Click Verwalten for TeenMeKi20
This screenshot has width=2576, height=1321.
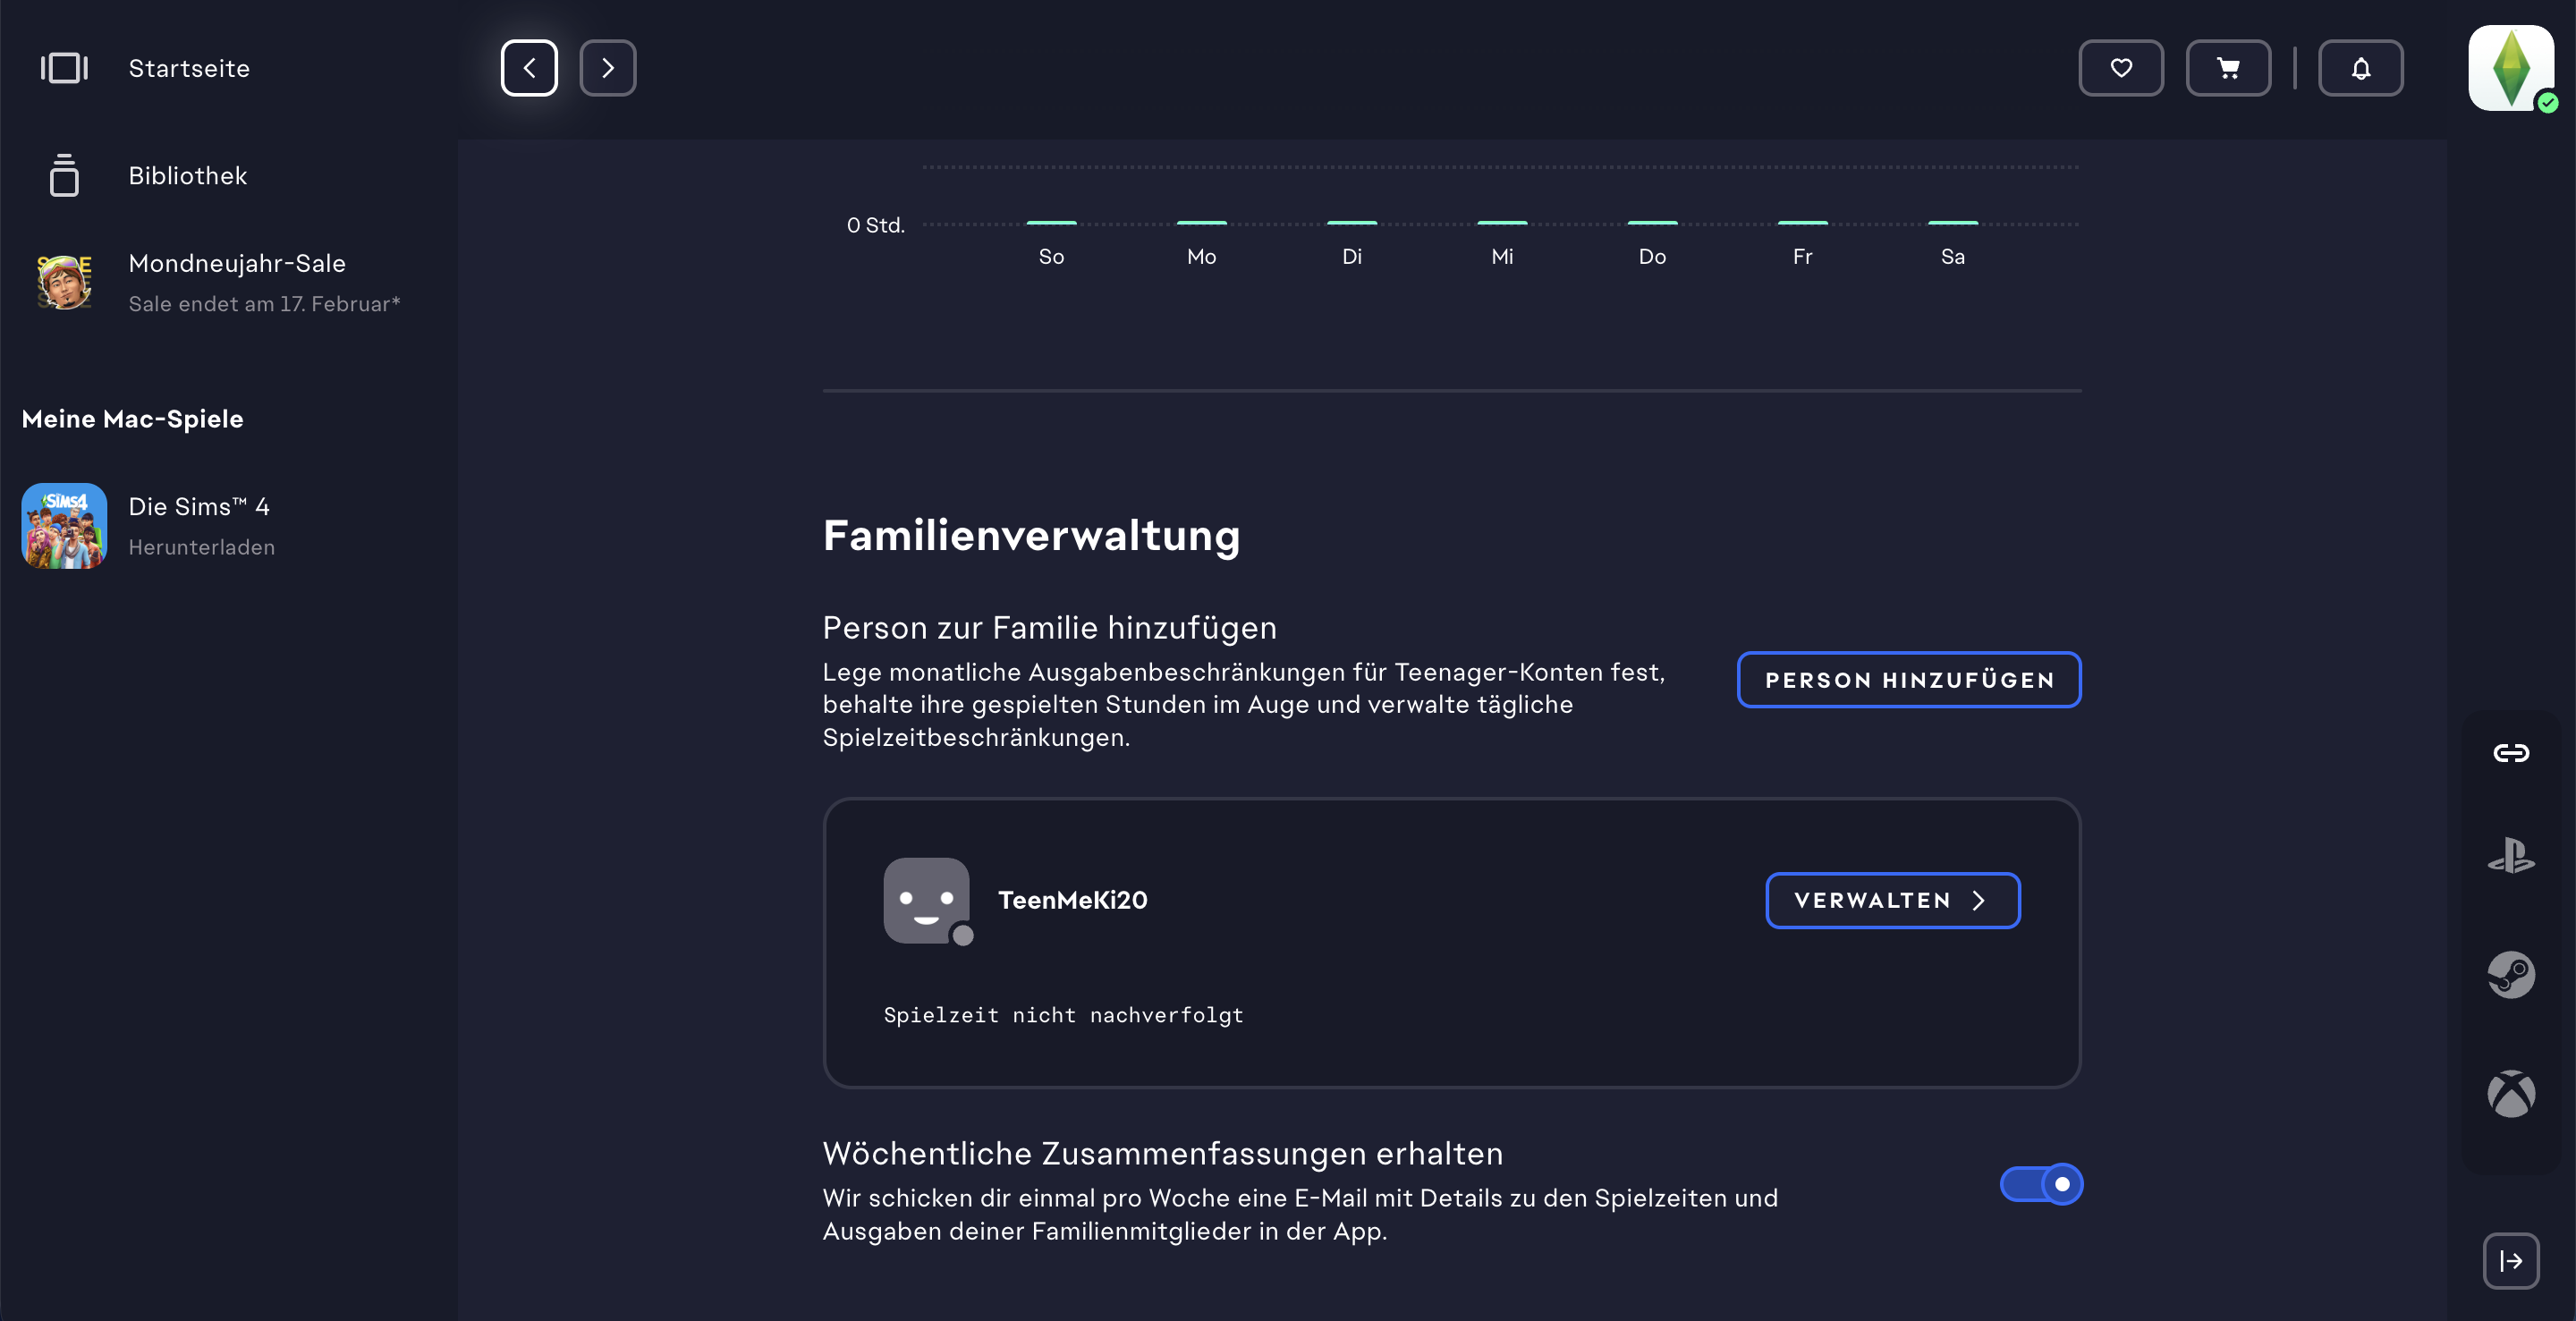(1892, 900)
